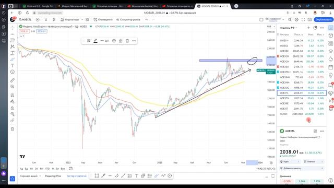Open the alerts clock icon in right sidebar
334x188 pixels.
[x=330, y=36]
